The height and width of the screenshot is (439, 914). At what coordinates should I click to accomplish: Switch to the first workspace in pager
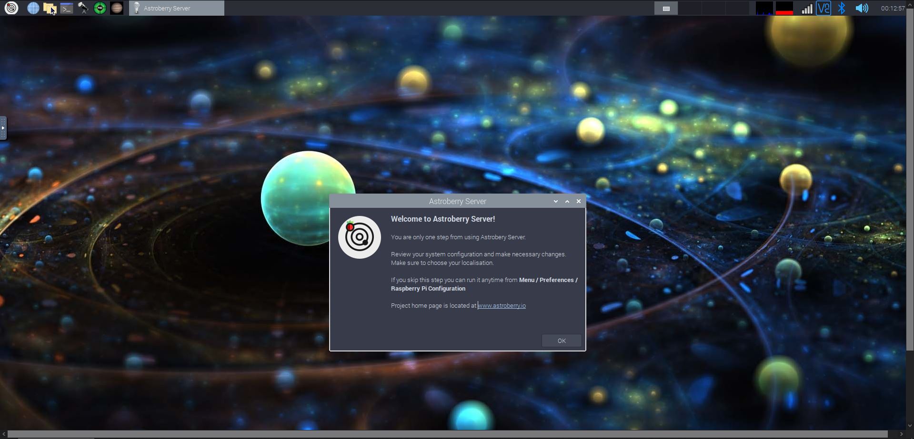click(x=666, y=8)
